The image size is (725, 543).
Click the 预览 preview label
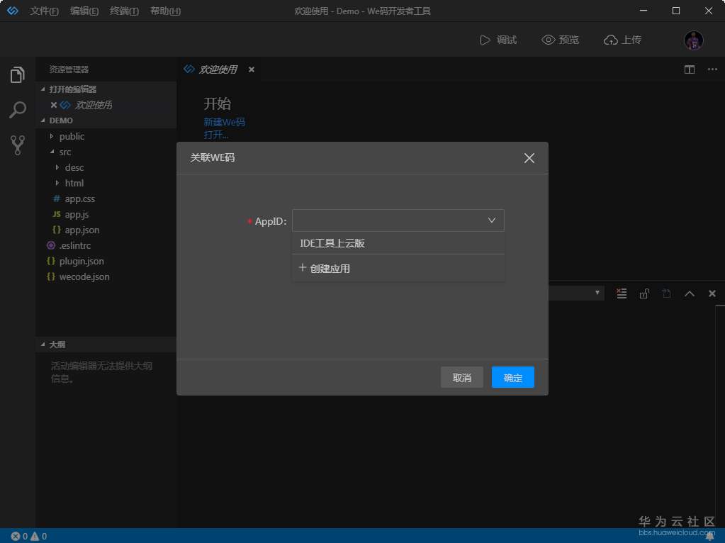568,40
